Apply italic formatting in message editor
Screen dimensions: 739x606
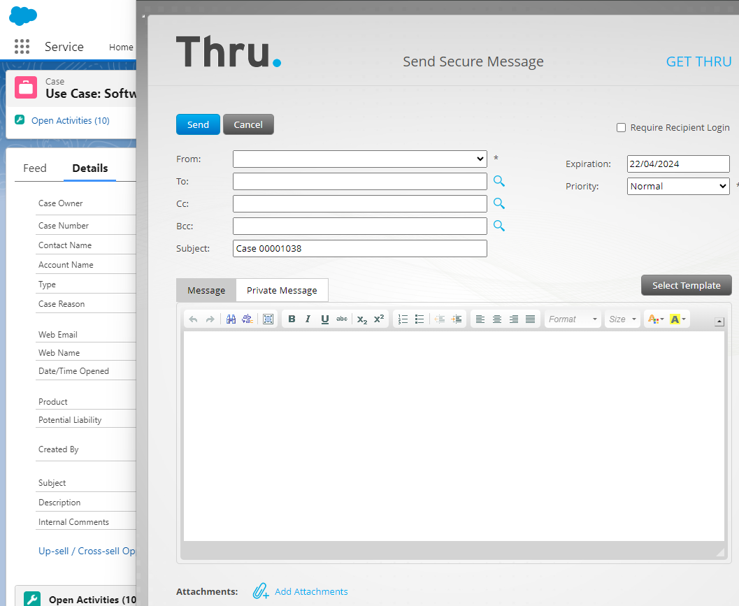pyautogui.click(x=308, y=319)
